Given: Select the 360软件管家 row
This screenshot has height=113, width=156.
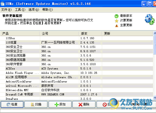Looking at the screenshot, I should tap(77, 64).
